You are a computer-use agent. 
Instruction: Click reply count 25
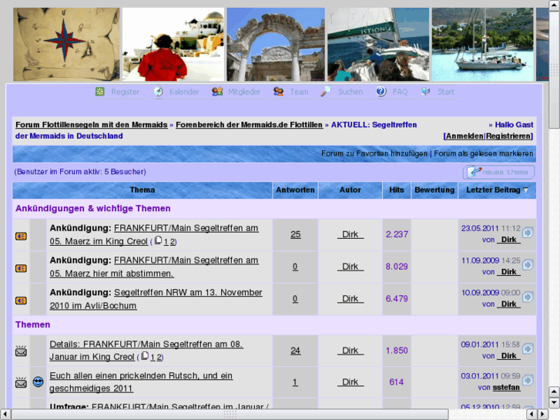pyautogui.click(x=295, y=234)
